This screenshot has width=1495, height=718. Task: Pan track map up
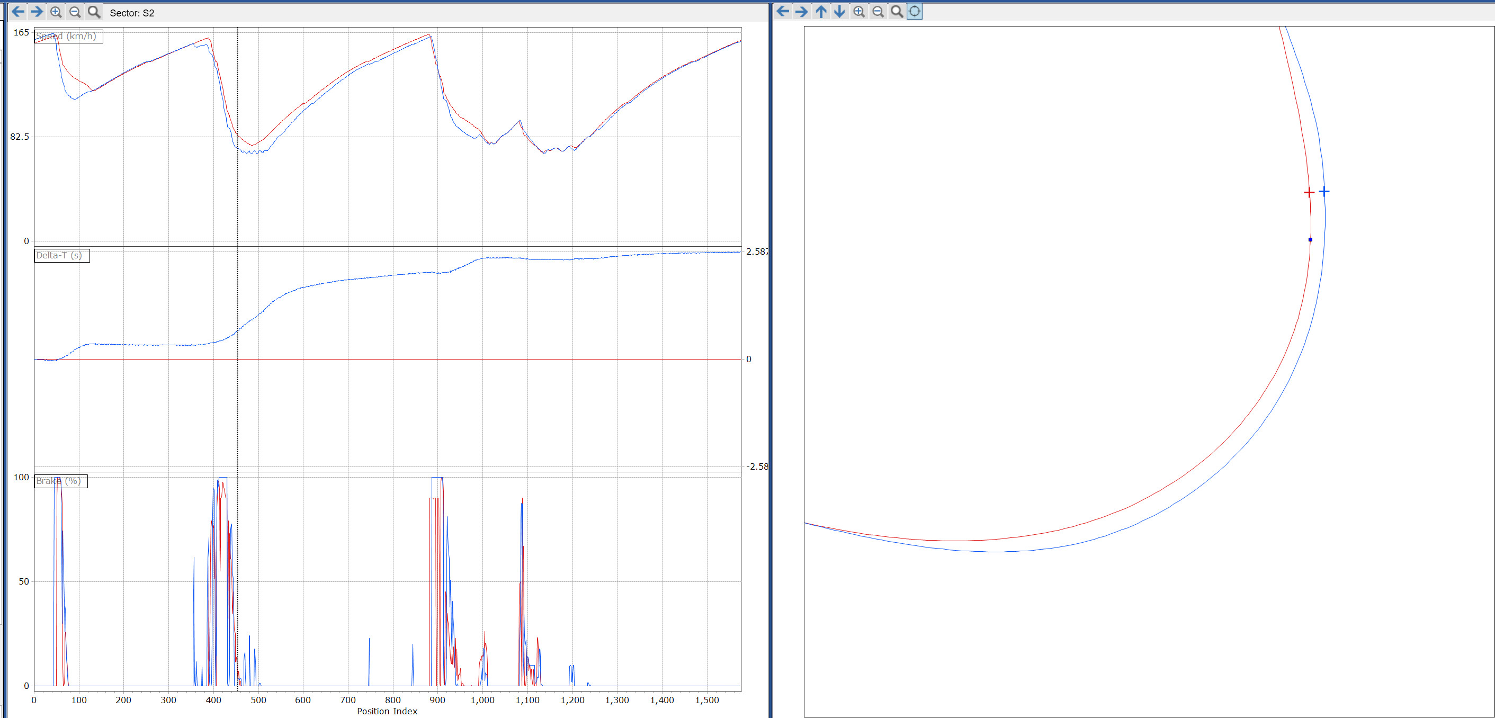[821, 12]
